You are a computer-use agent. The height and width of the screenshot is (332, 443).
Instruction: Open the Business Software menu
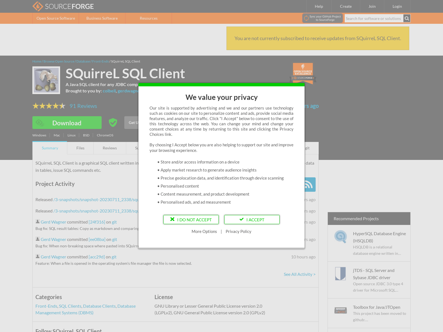point(102,18)
